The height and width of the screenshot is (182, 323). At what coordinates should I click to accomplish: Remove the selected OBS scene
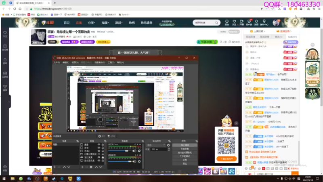59,167
